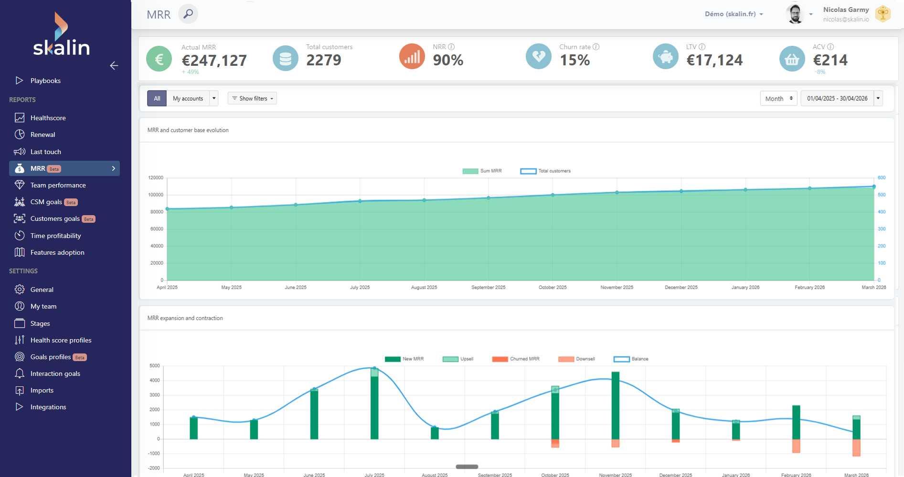This screenshot has width=904, height=477.
Task: Open the Month granularity dropdown
Action: [x=778, y=99]
